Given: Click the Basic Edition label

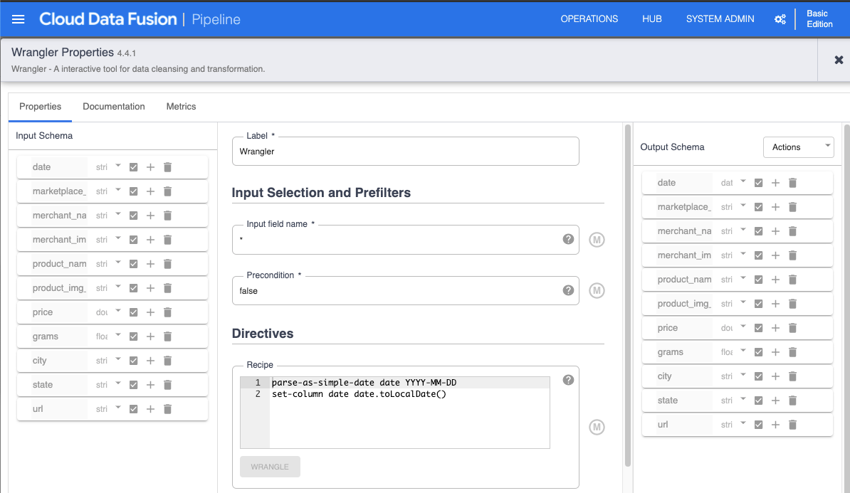Looking at the screenshot, I should (819, 19).
